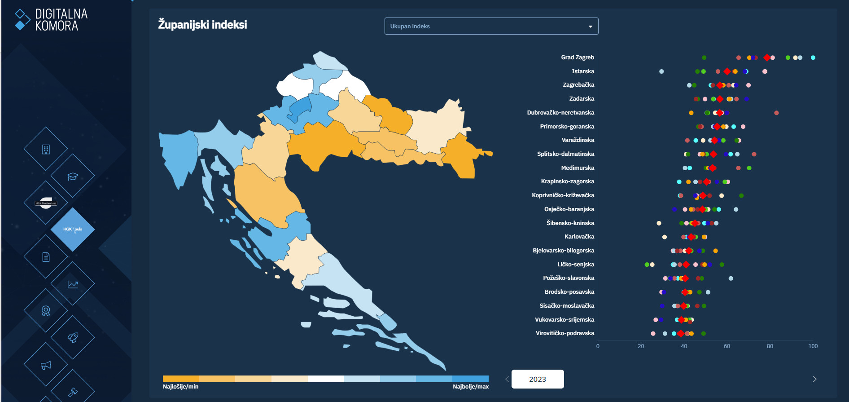Open the award ribbon icon section
Screen dimensions: 849x402
[46, 311]
